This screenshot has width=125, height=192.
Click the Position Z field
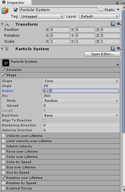click(110, 30)
